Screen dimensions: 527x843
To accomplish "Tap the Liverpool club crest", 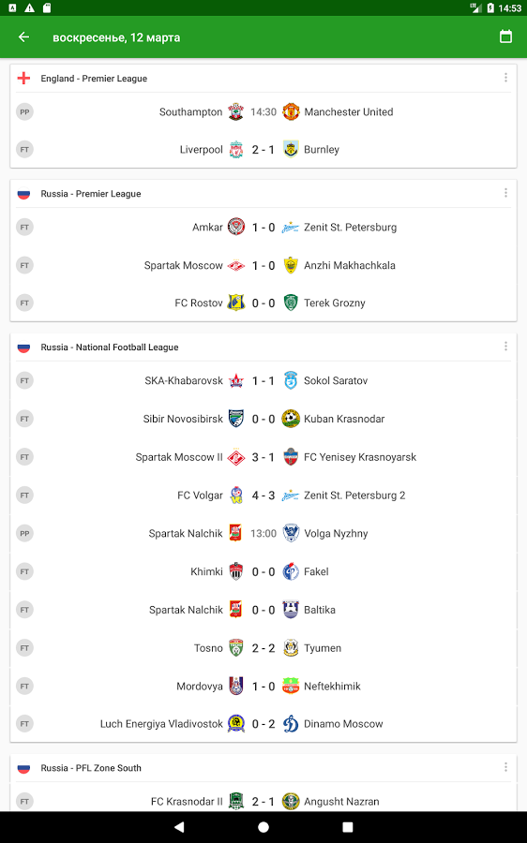I will (235, 150).
